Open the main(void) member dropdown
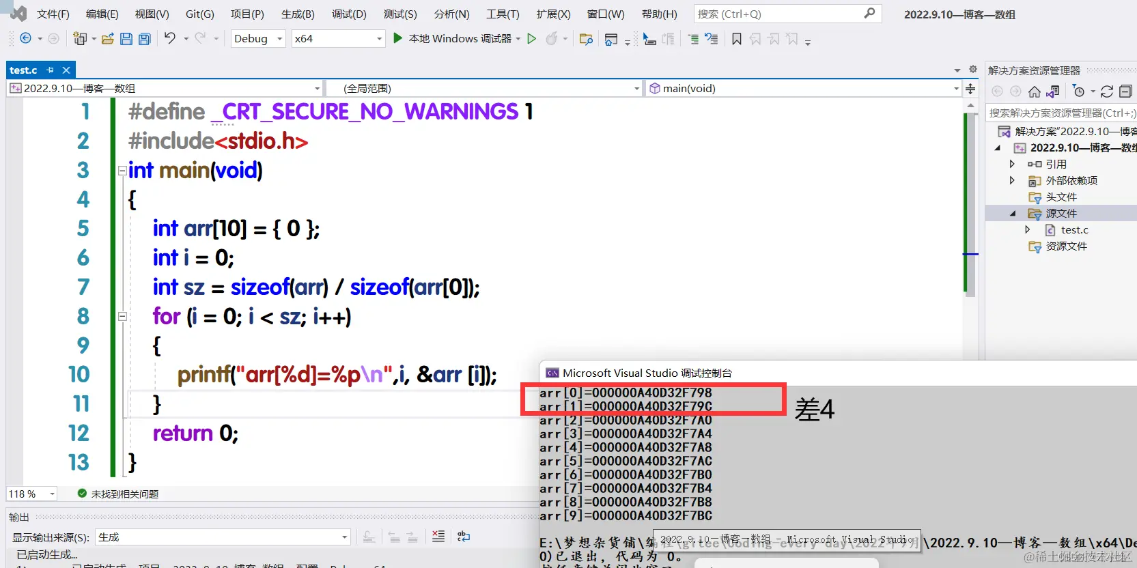 [803, 88]
